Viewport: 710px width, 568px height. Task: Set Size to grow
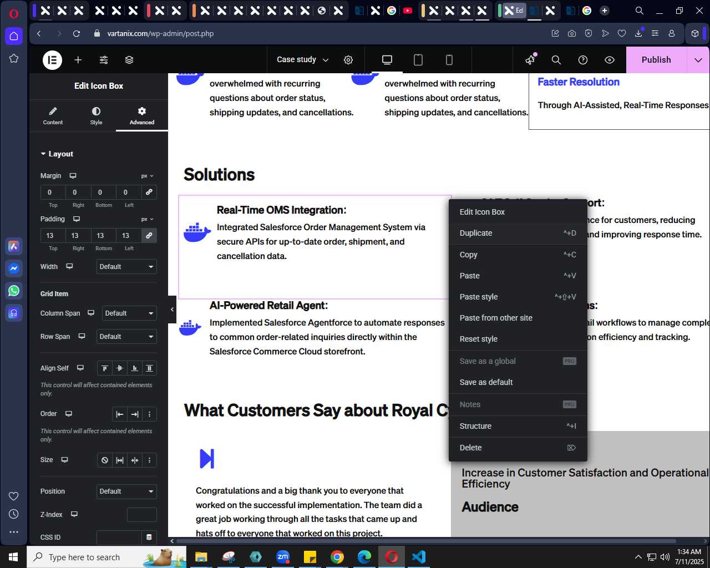[119, 460]
